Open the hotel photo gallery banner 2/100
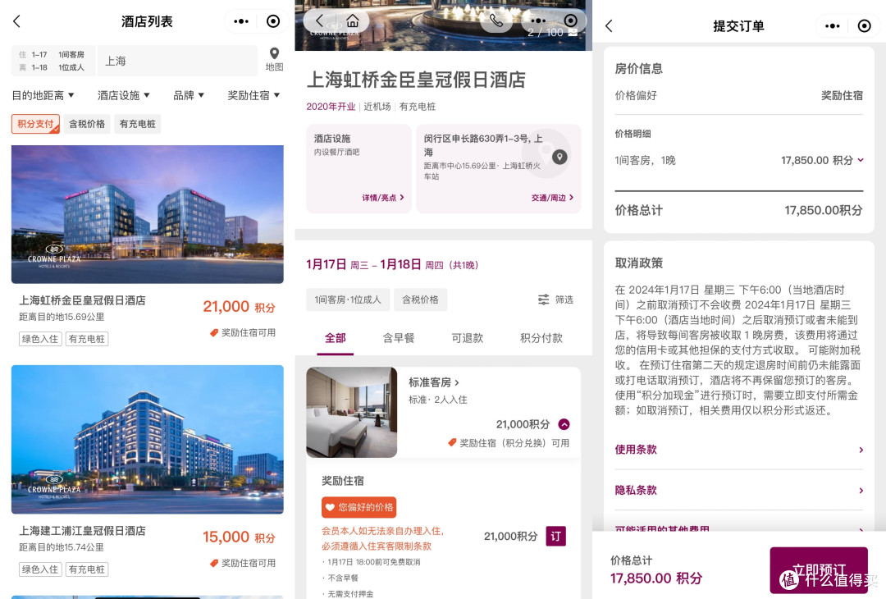The height and width of the screenshot is (599, 886). point(444,25)
